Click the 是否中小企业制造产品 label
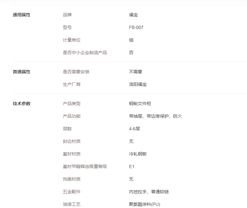Viewport: 247px width, 208px height. [x=85, y=53]
